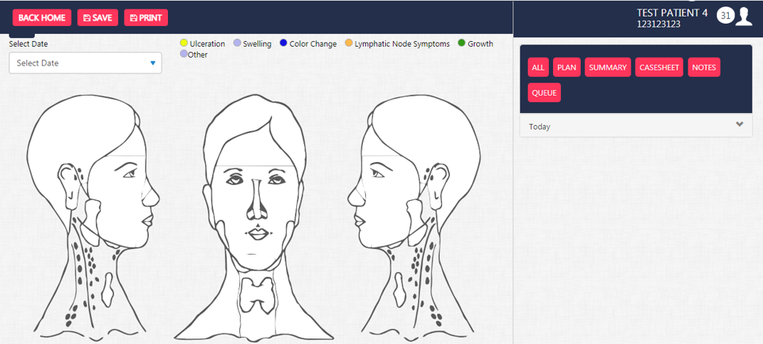Click the nose on the front-facing head
The height and width of the screenshot is (344, 763).
256,202
